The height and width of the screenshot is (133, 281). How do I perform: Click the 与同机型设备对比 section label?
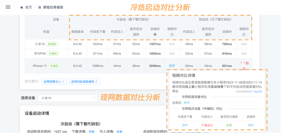194,97
